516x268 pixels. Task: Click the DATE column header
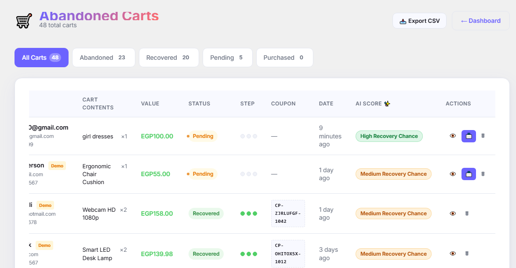tap(326, 104)
